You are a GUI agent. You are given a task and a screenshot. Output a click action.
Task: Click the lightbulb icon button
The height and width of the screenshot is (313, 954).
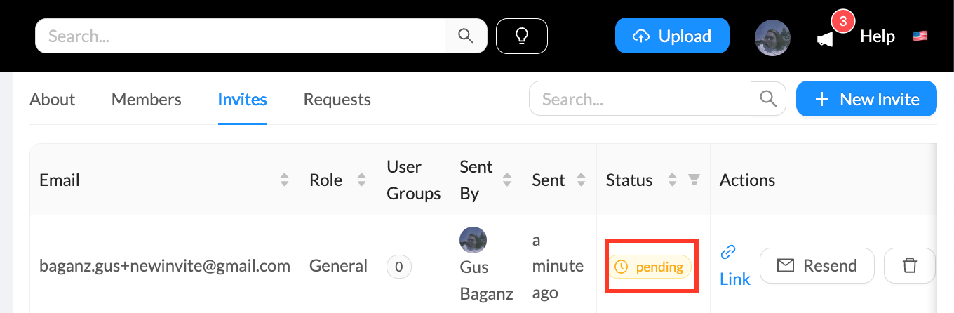[521, 36]
